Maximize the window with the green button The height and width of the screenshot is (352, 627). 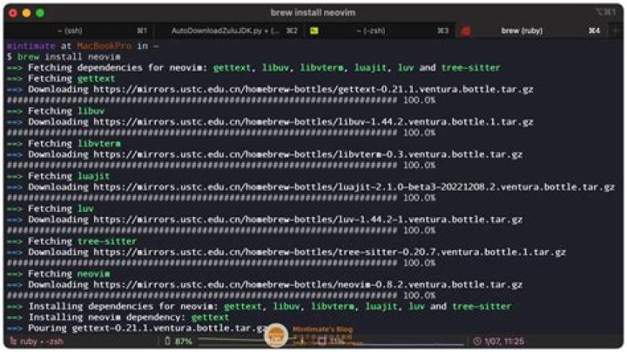[x=40, y=13]
